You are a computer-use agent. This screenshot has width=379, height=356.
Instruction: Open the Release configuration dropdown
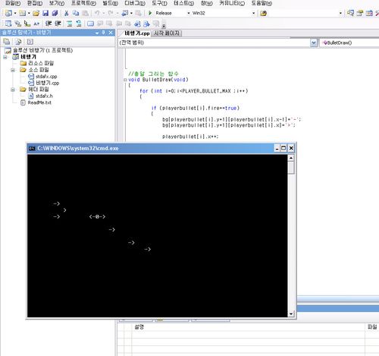coord(189,13)
